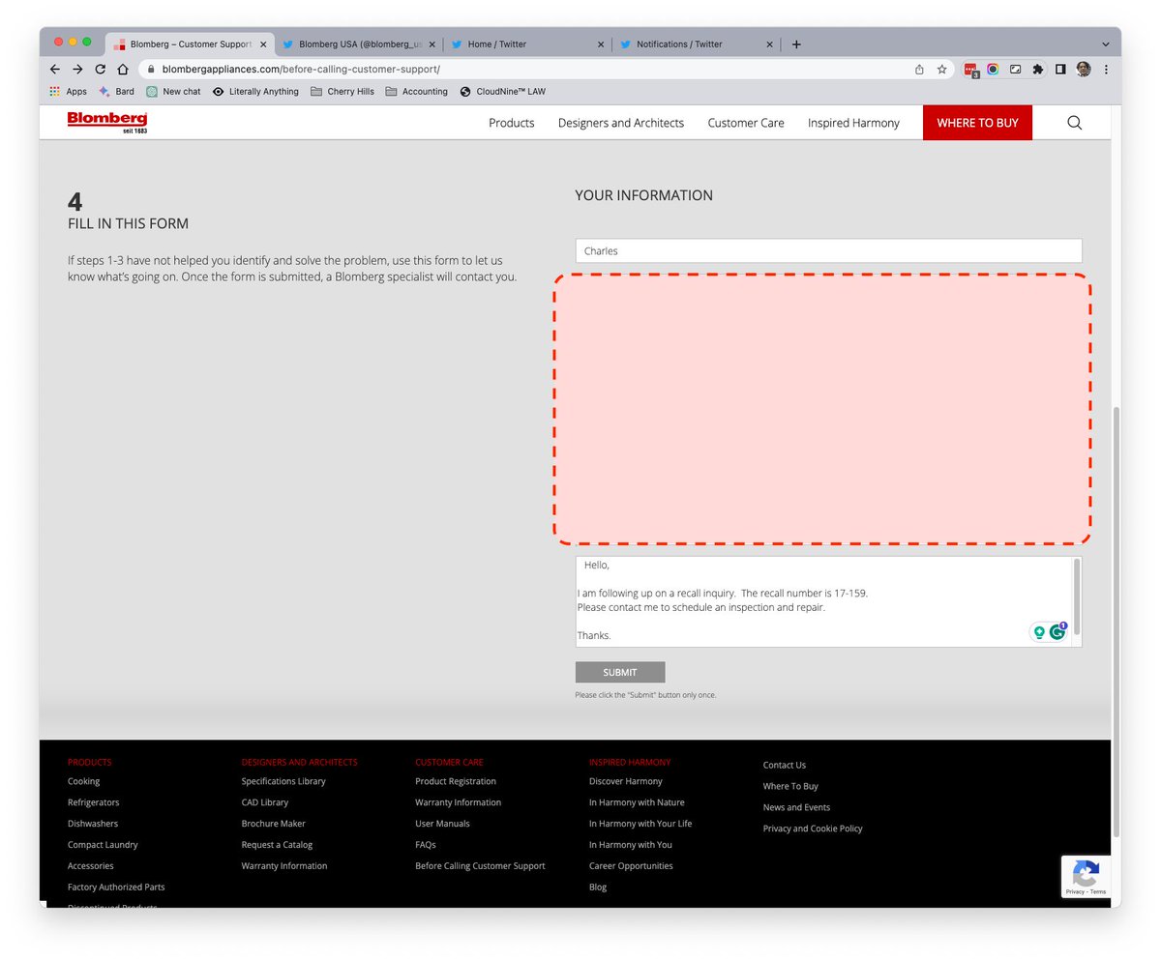The height and width of the screenshot is (960, 1161).
Task: Open the News and Events link
Action: 796,807
